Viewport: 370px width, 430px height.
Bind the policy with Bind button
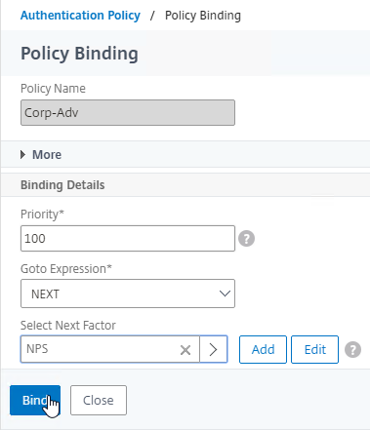(x=35, y=400)
